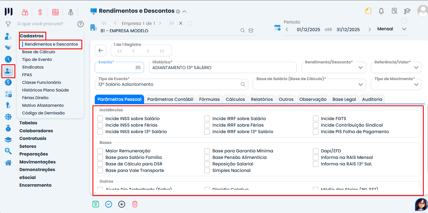
Task: Click the yellow sticky note icon
Action: [368, 11]
